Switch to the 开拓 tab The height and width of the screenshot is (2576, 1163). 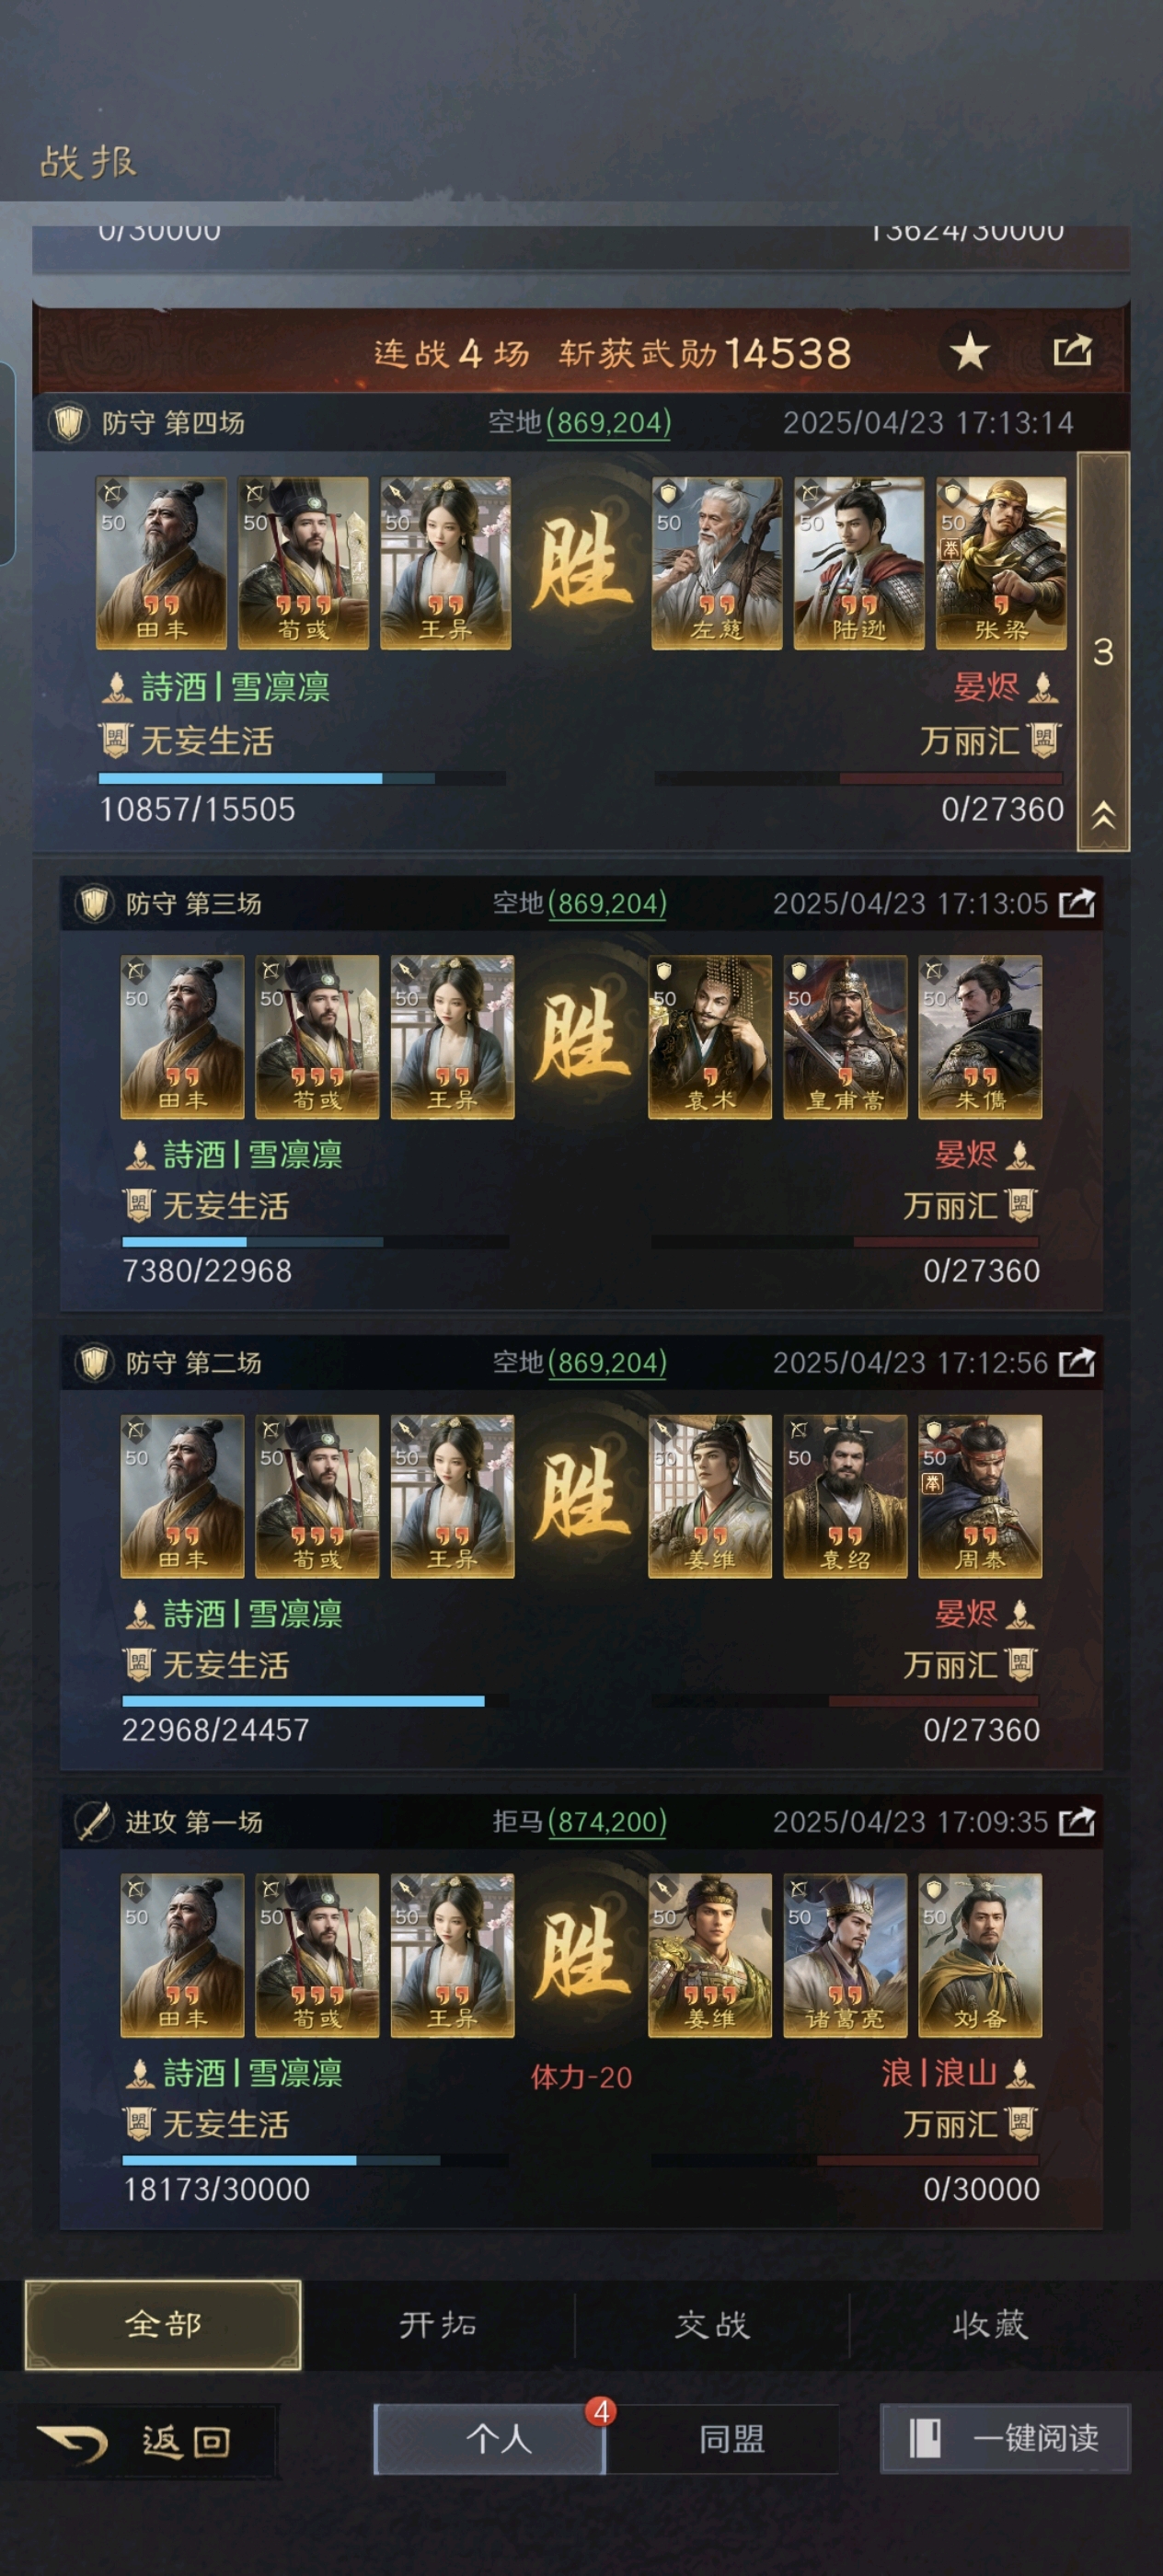[x=437, y=2324]
